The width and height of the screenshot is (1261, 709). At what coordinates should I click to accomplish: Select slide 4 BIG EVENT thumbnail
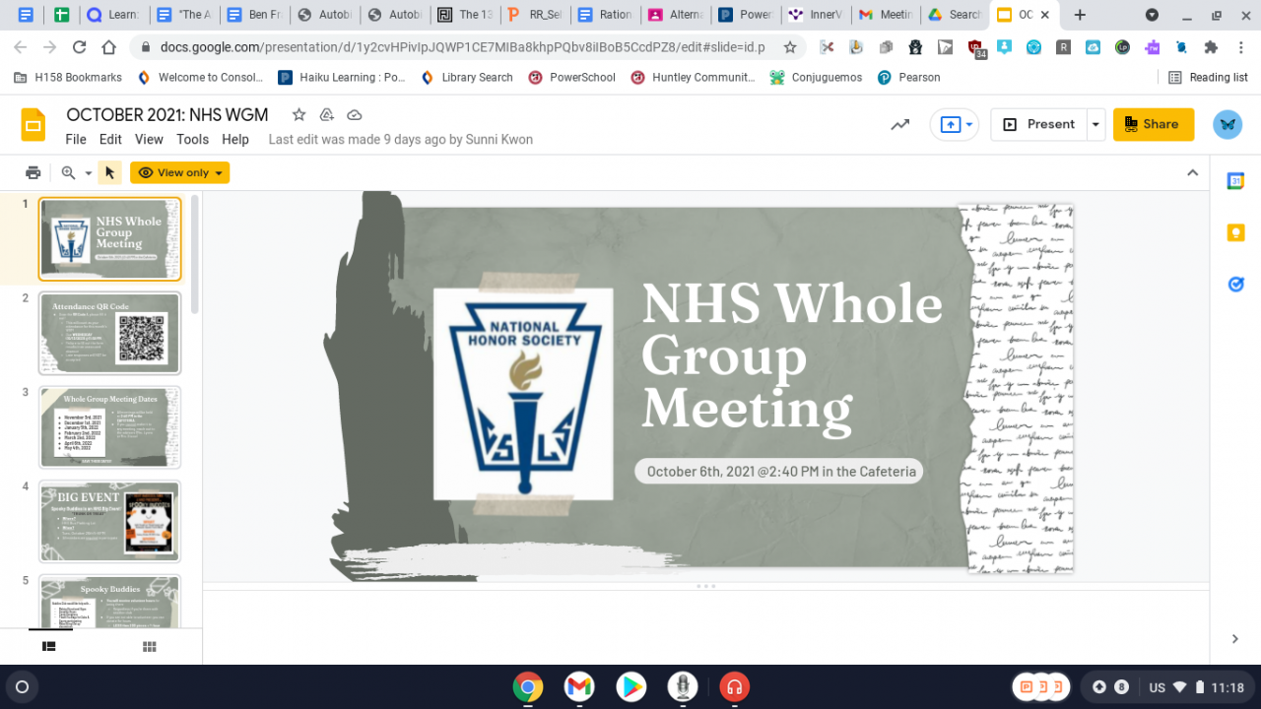(109, 521)
